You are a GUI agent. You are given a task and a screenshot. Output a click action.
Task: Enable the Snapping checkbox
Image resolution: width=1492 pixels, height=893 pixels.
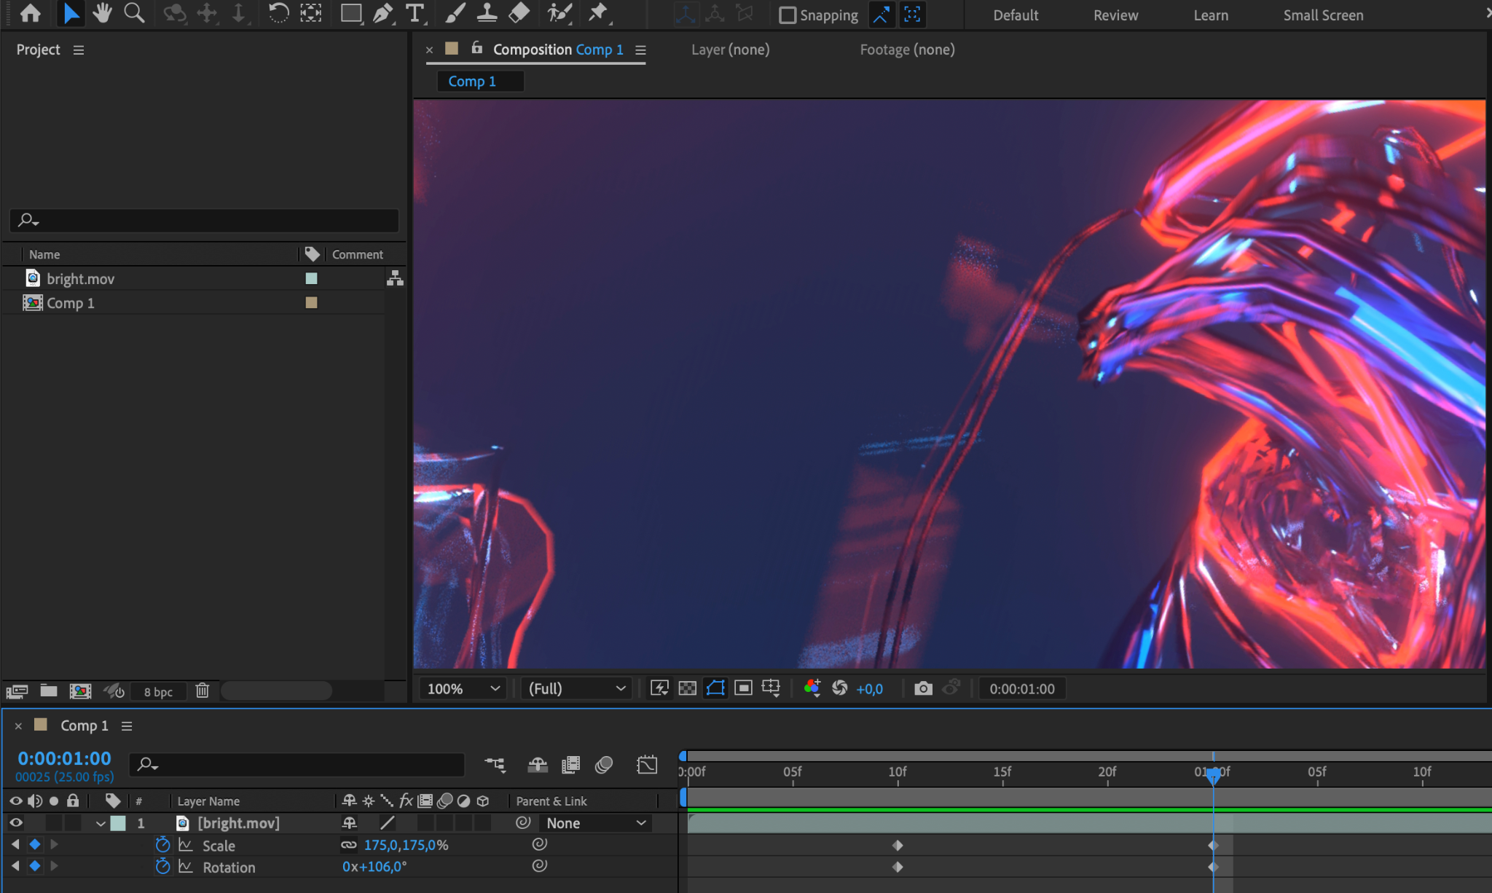788,15
